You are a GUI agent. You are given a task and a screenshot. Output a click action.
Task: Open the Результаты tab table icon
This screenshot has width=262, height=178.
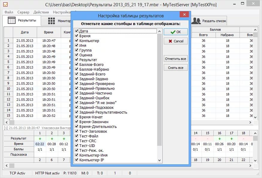12,21
